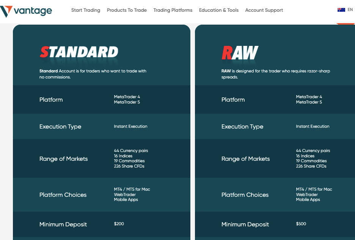Click Platform Choices label in RAW card
Image resolution: width=355 pixels, height=240 pixels.
[x=245, y=195]
